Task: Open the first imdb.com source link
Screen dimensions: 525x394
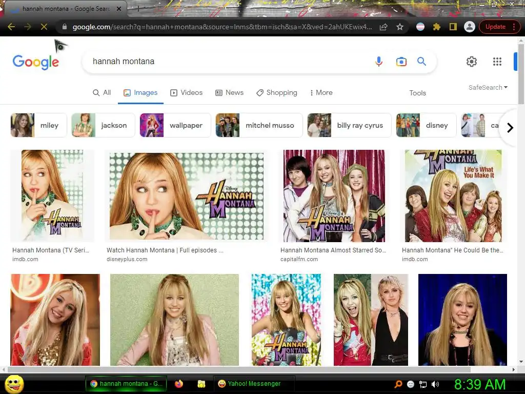Action: (25, 259)
